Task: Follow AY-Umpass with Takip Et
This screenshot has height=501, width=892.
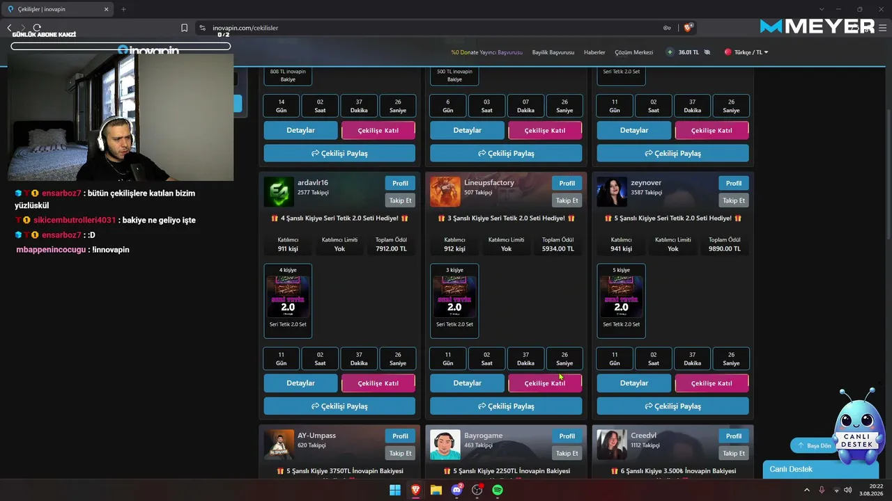Action: pyautogui.click(x=400, y=453)
